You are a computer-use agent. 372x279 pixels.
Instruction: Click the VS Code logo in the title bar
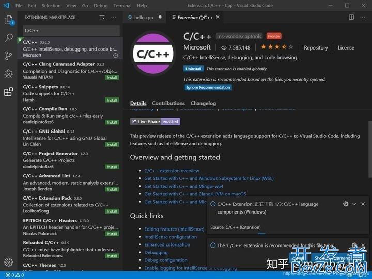tap(6, 5)
